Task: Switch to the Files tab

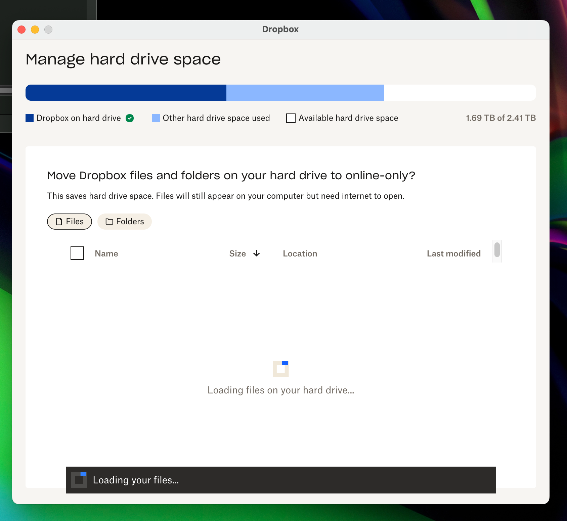Action: (69, 222)
